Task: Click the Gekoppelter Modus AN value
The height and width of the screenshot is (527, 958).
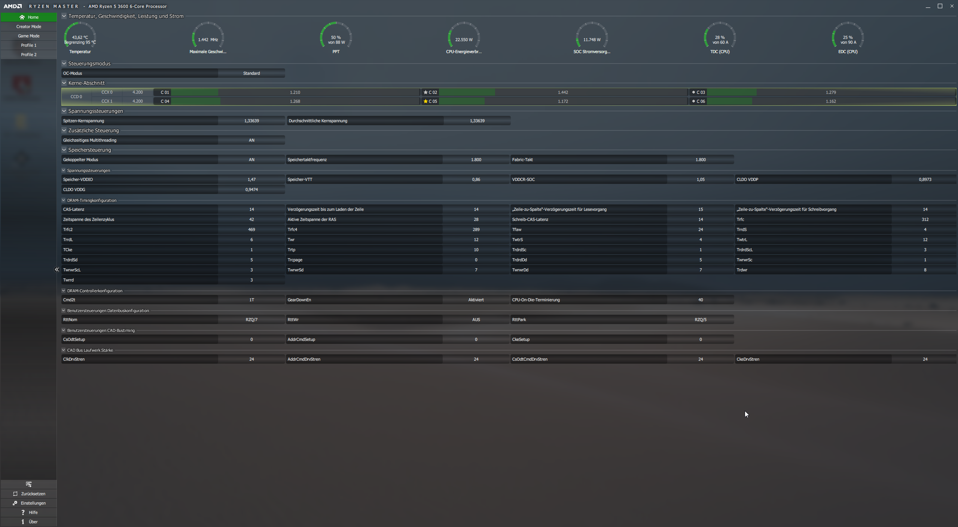Action: 251,160
